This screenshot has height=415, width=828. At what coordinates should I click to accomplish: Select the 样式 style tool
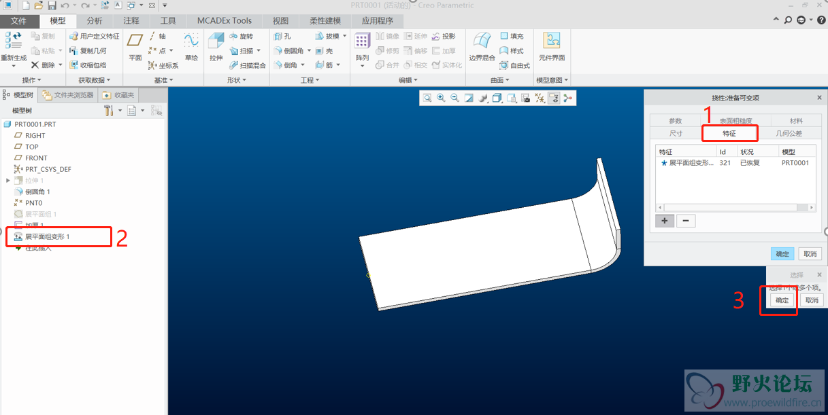tap(512, 50)
